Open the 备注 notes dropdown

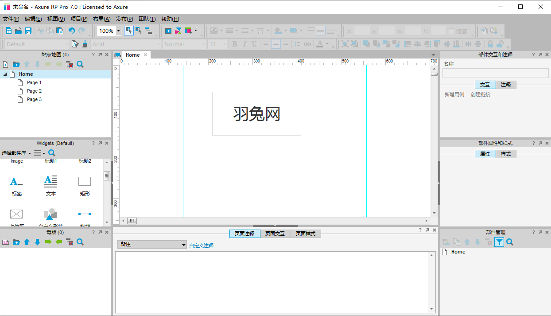coord(152,245)
